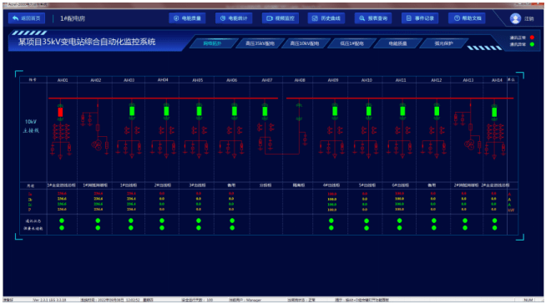Screen dimensions: 546x304
Task: Click the green breaker in cabinet AH03
Action: tap(132, 111)
